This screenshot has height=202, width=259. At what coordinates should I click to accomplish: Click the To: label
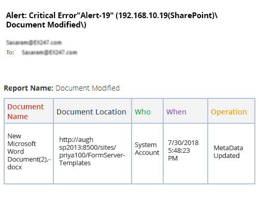pos(10,52)
